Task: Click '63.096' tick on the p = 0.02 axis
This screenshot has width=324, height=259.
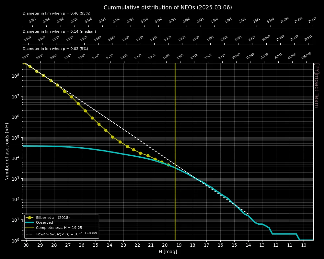Action: (292, 56)
